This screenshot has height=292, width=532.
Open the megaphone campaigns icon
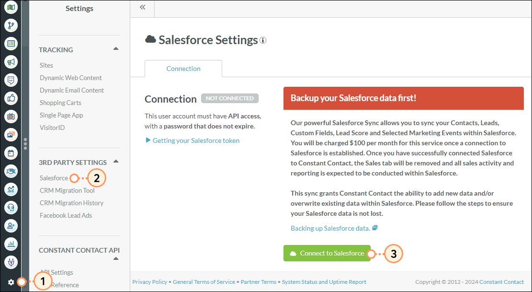(x=11, y=62)
